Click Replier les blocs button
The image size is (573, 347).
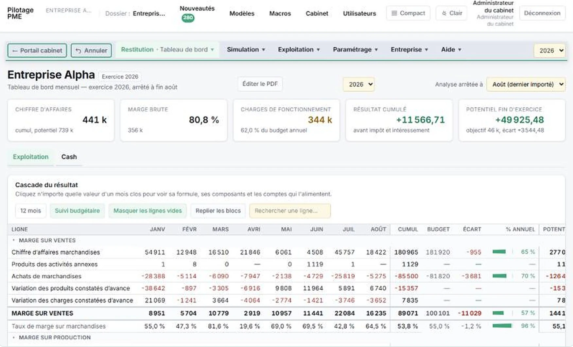(x=218, y=210)
